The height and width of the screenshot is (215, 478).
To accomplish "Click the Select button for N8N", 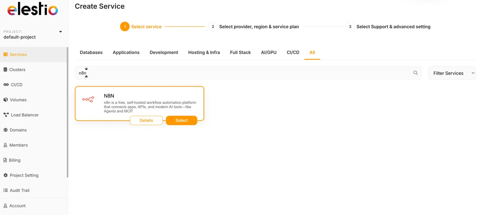I will 182,120.
